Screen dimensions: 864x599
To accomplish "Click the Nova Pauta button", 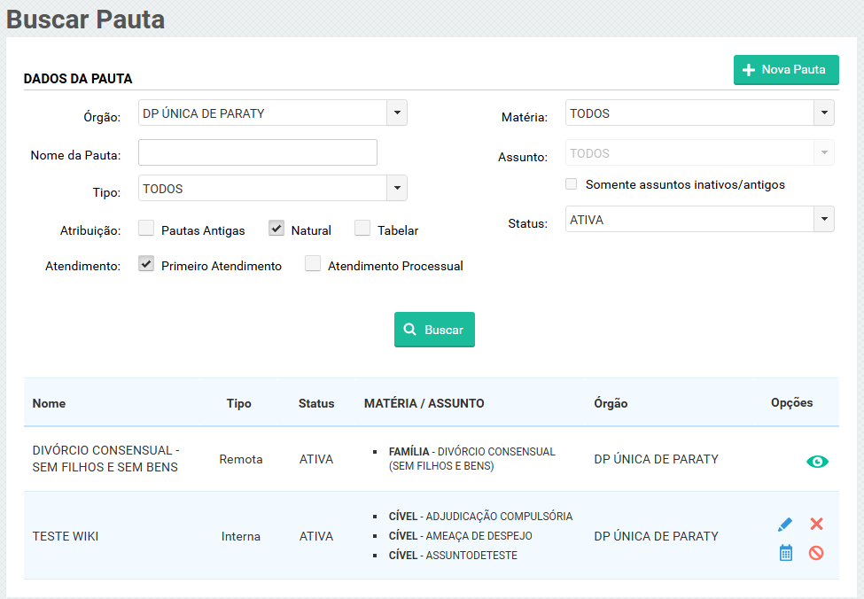I will [786, 70].
